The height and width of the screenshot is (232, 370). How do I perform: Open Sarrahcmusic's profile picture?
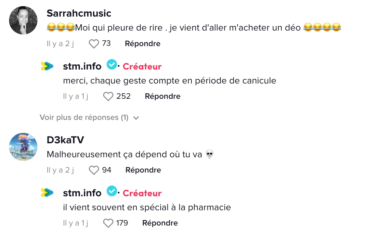point(23,20)
